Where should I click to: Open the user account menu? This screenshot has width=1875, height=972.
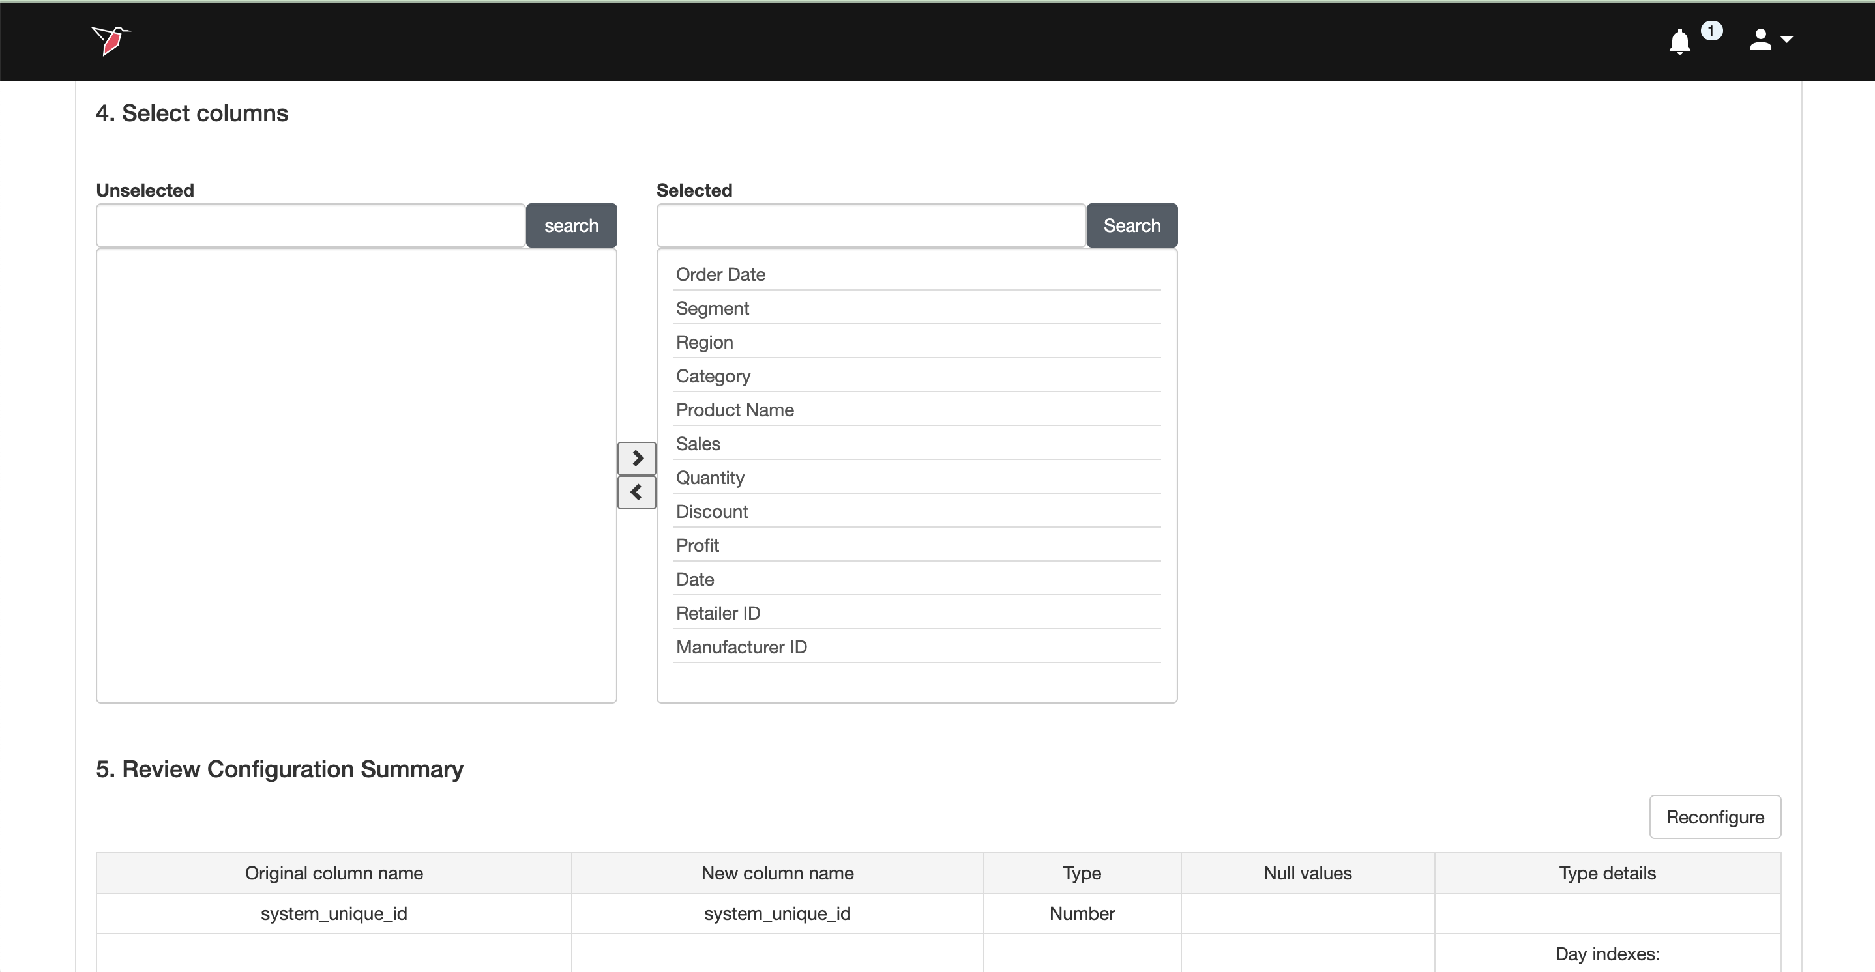point(1770,40)
